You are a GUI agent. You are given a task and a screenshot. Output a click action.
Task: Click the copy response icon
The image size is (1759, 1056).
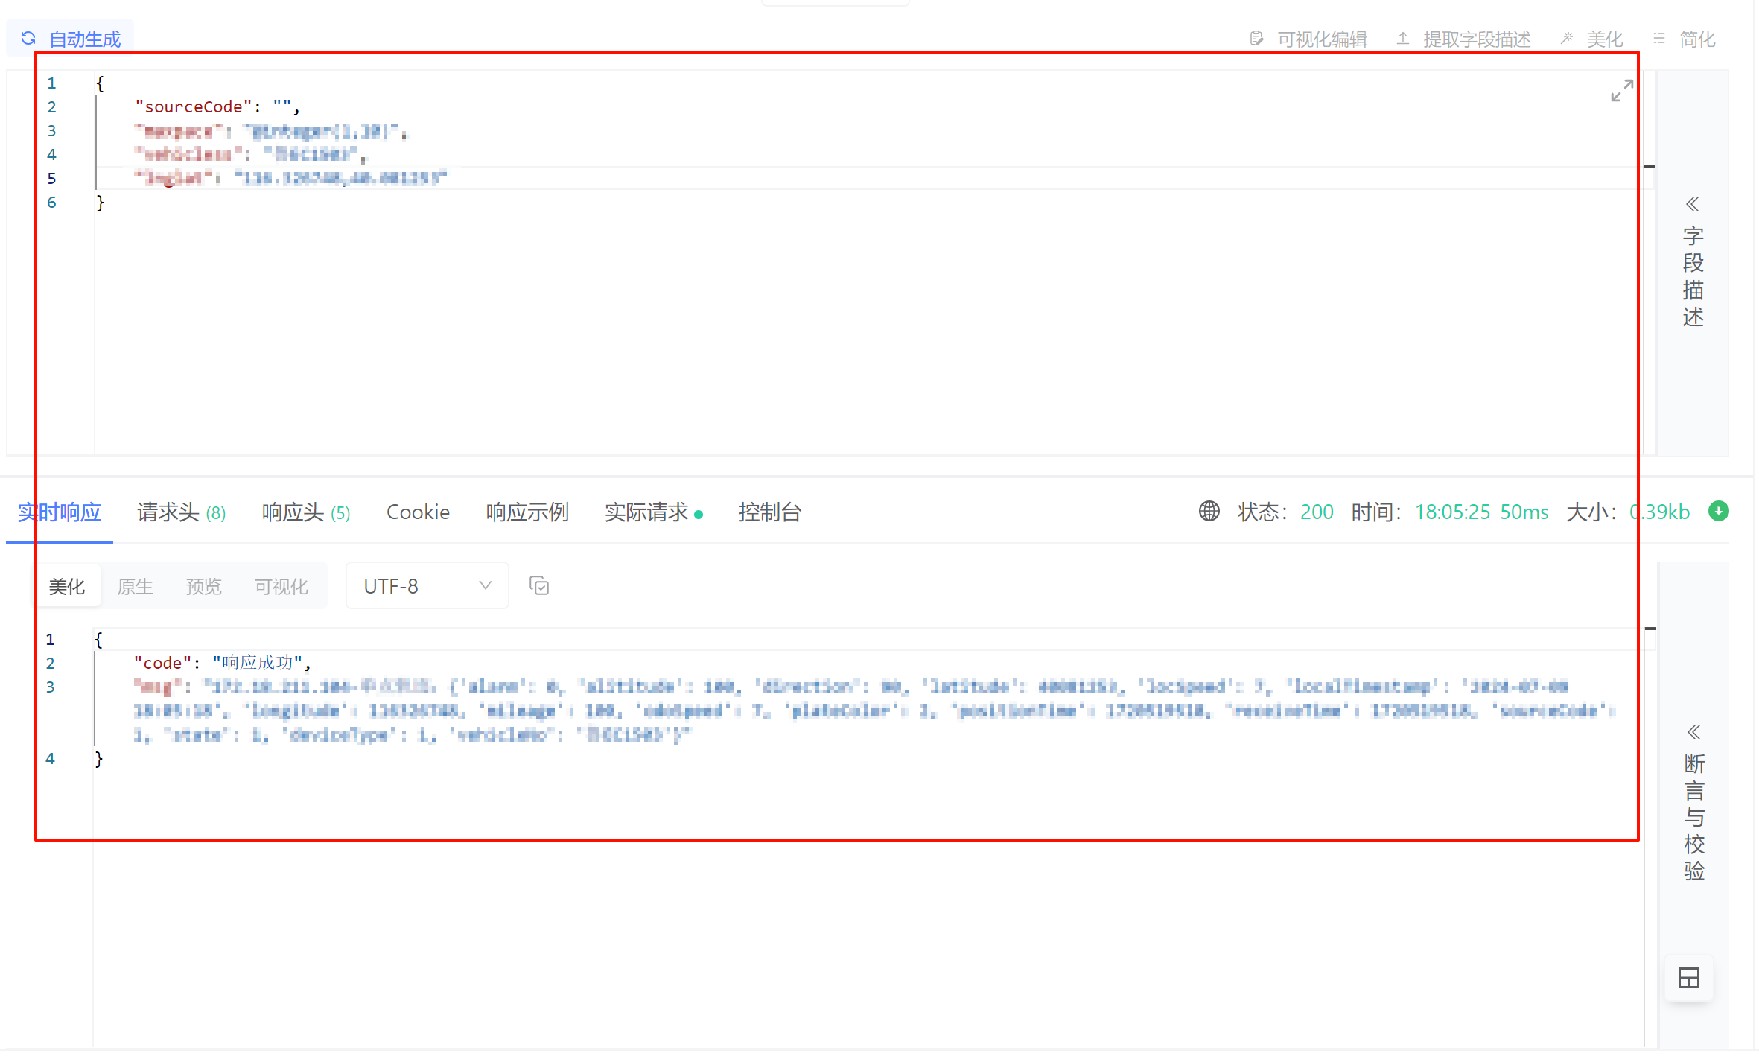click(x=539, y=586)
